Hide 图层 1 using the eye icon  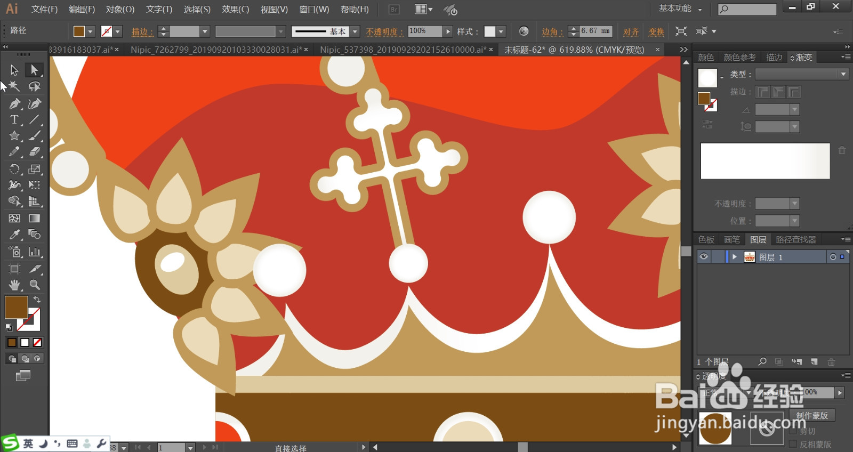coord(704,257)
